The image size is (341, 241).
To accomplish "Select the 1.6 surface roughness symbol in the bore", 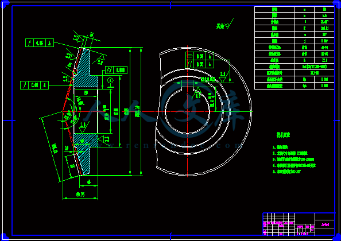I will tap(83, 127).
